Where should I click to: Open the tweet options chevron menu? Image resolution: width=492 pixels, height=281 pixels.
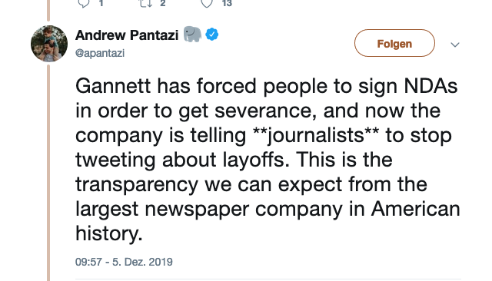(455, 45)
